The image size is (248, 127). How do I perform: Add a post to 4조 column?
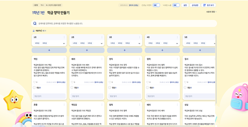coord(162,50)
